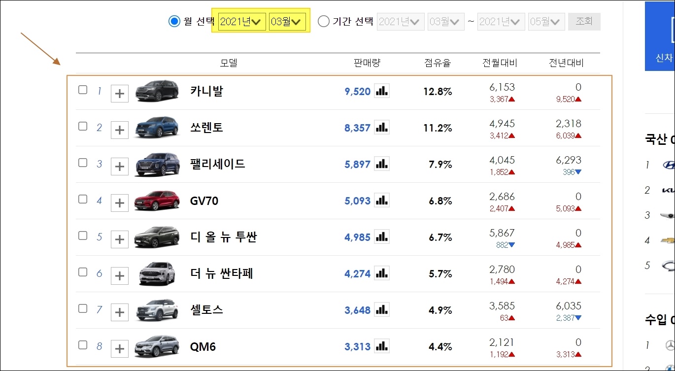The image size is (675, 371).
Task: Click the Hyundai logo ranked 1 in sidebar
Action: coord(669,165)
